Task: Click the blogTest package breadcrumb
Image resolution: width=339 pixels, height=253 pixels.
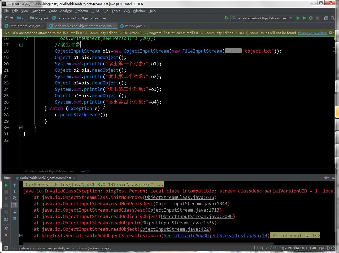Action: (39, 18)
